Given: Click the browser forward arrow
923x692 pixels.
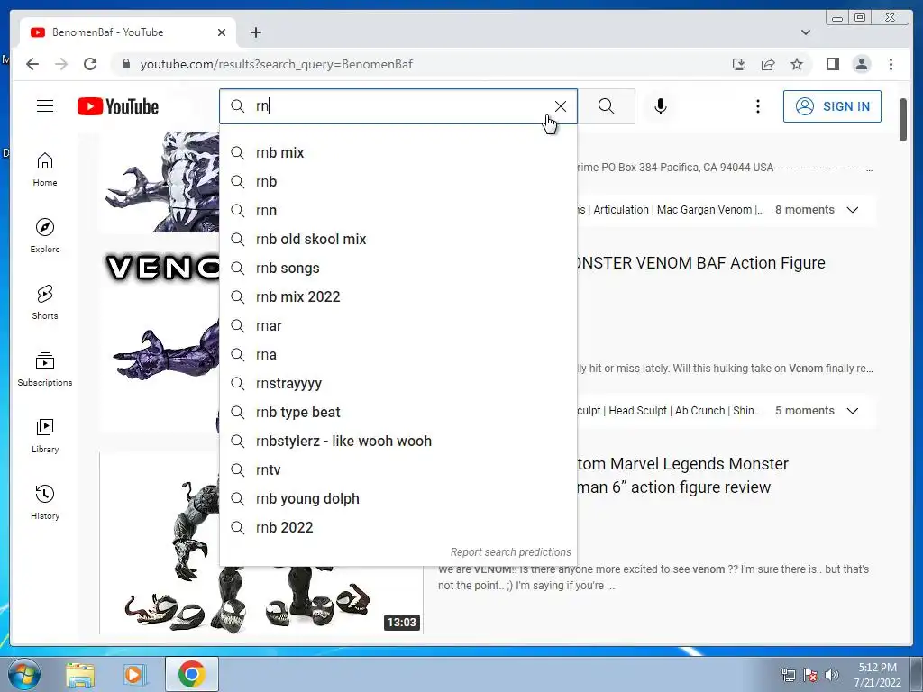Looking at the screenshot, I should [61, 64].
